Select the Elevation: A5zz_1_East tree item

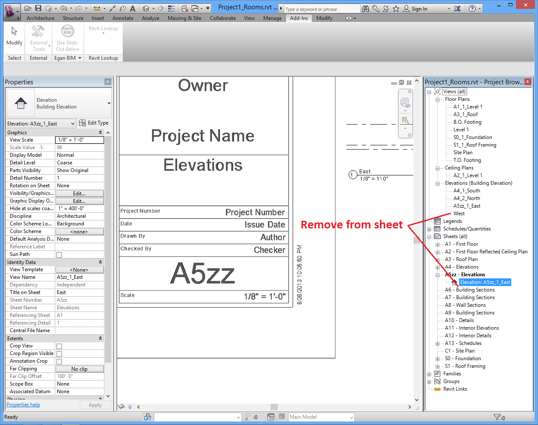tap(485, 282)
